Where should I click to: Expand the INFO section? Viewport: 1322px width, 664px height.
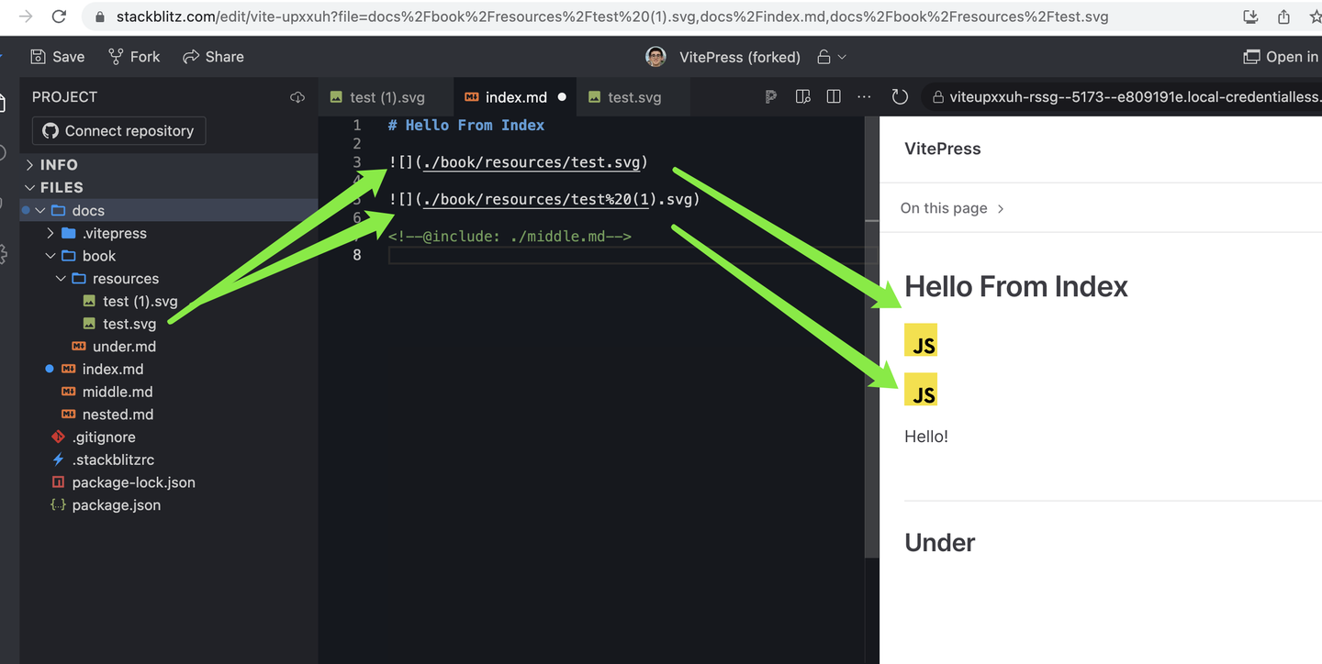(57, 164)
